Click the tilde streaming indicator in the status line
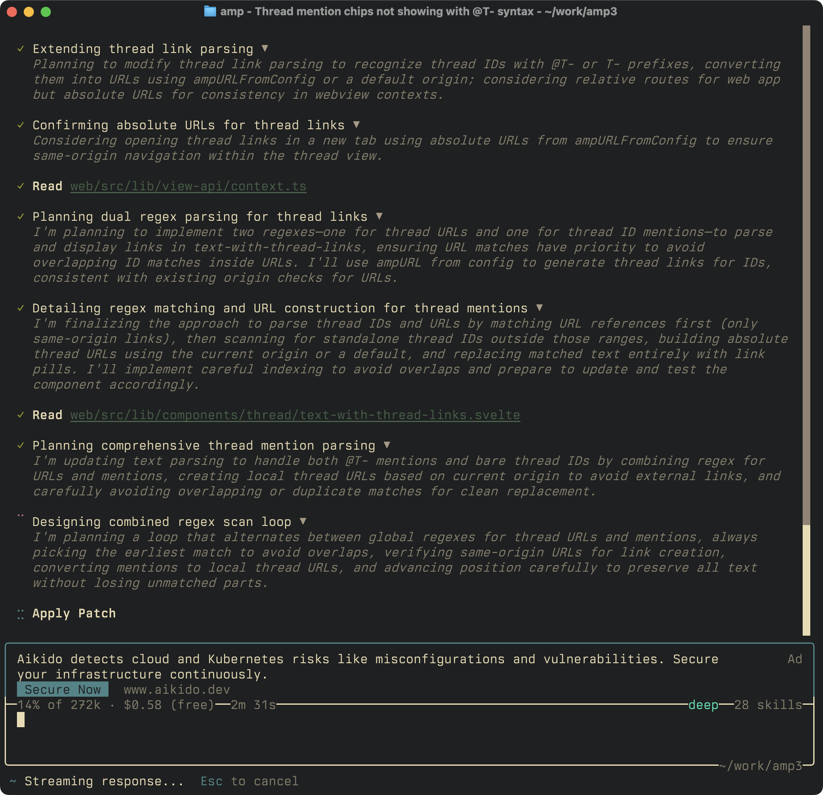This screenshot has width=823, height=795. pos(13,781)
